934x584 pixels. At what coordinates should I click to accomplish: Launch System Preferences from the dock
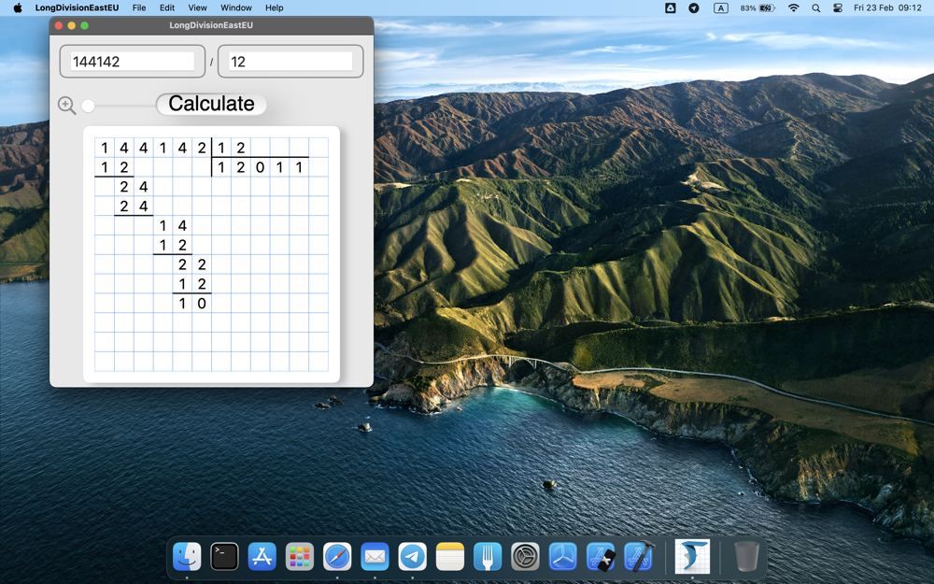coord(525,557)
